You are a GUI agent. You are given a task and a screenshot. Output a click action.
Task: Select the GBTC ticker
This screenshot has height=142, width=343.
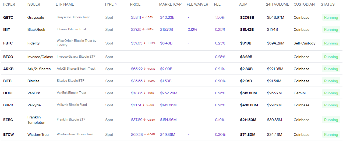point(8,17)
